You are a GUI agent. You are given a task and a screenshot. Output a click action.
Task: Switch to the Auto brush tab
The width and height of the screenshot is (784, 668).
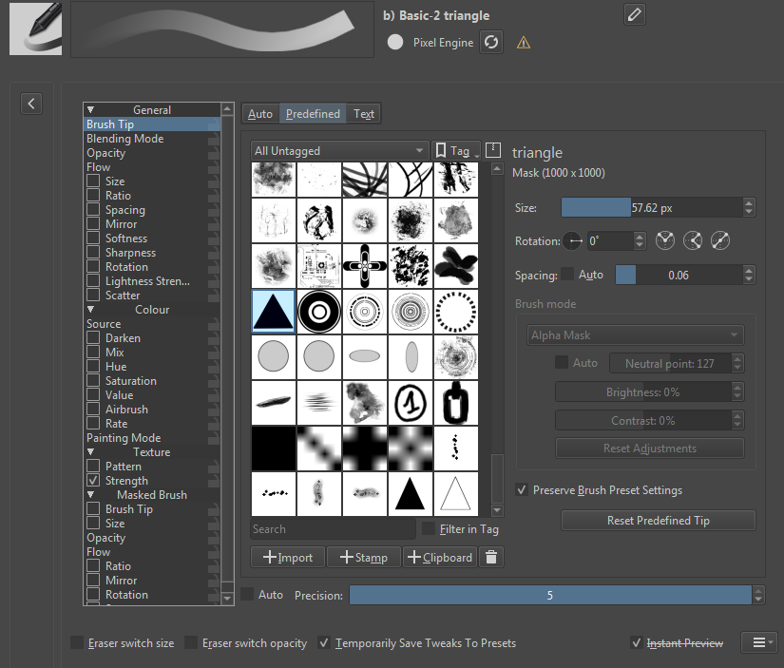click(x=259, y=112)
